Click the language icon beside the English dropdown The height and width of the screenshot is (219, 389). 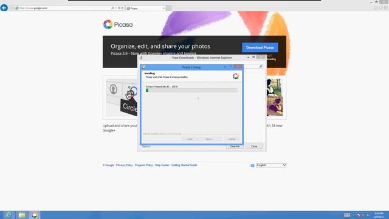pos(253,165)
